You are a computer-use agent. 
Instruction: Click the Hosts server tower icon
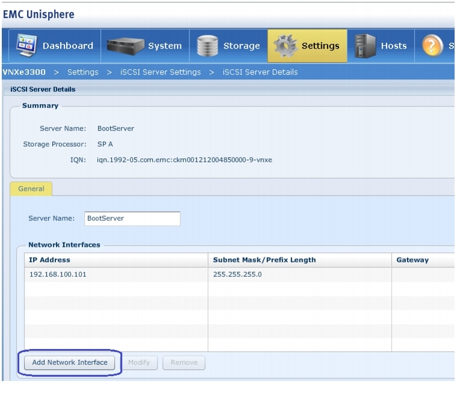(x=365, y=46)
